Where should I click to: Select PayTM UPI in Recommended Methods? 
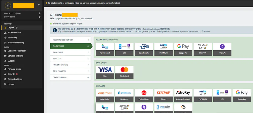(163, 49)
